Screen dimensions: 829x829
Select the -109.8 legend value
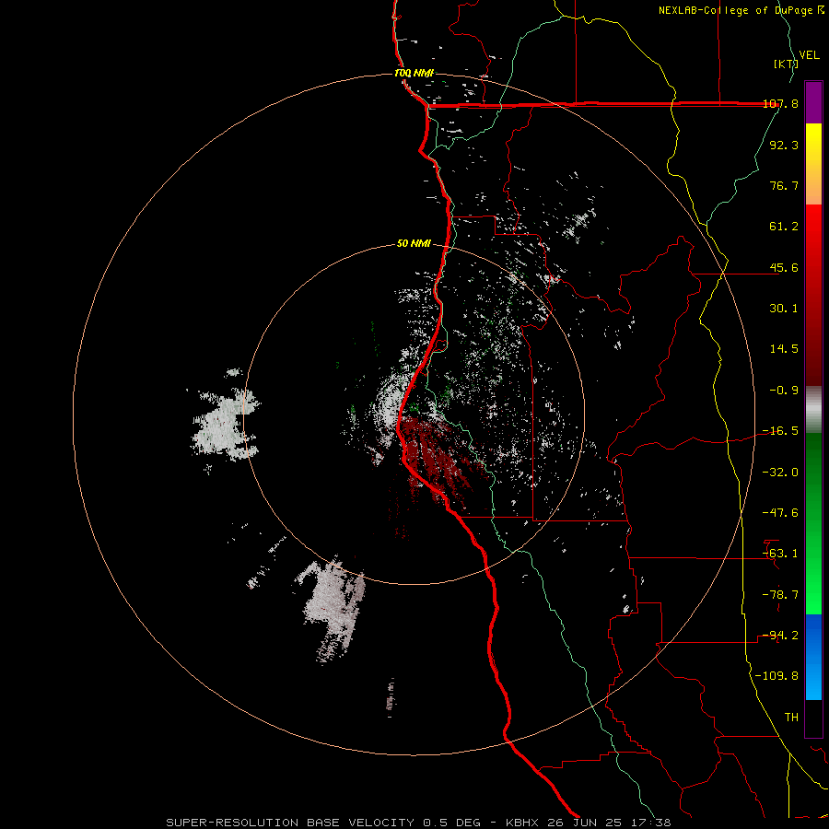(776, 676)
